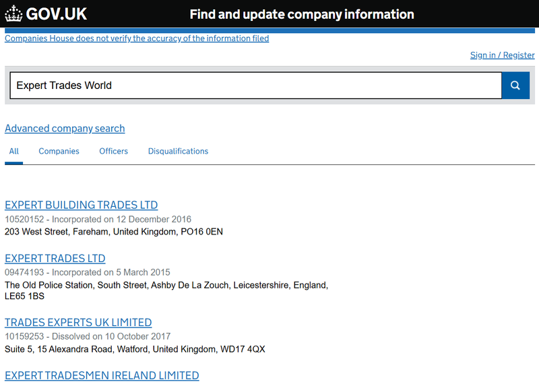Click the magnifying glass search button

point(515,86)
